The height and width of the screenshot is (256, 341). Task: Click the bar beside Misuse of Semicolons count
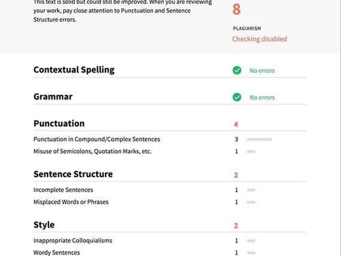pyautogui.click(x=251, y=152)
